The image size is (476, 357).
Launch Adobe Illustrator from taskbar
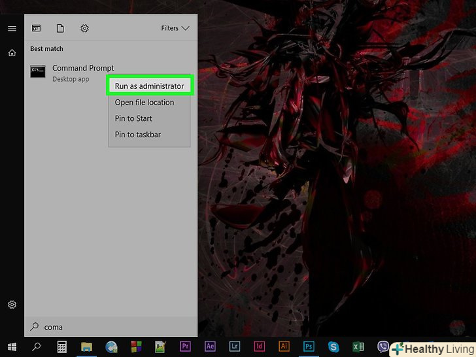(x=284, y=347)
